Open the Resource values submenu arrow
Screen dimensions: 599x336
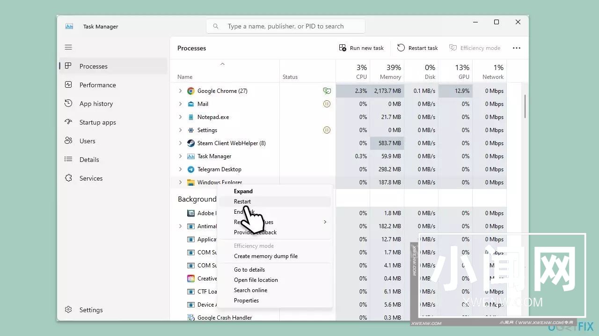(325, 222)
